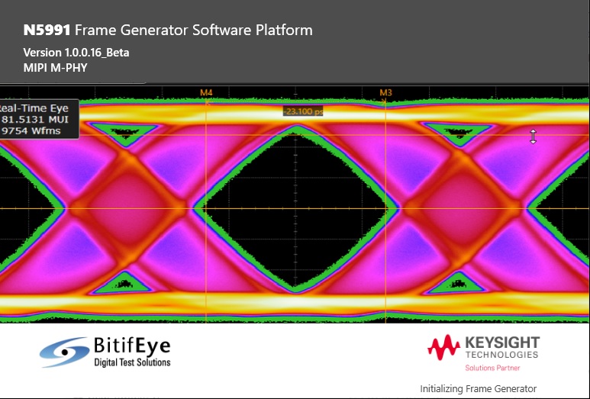Click the upper-left green triangle in eye diagram

[x=124, y=134]
